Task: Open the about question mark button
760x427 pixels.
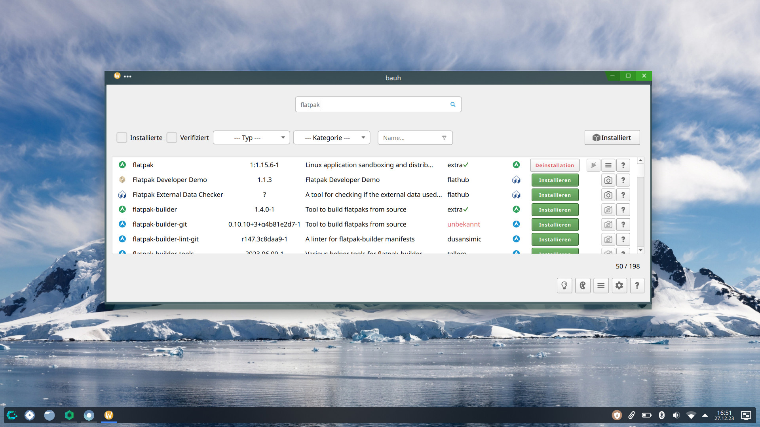Action: pos(637,285)
